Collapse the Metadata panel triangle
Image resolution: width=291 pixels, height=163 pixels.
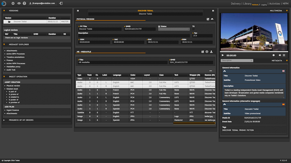(x=287, y=61)
